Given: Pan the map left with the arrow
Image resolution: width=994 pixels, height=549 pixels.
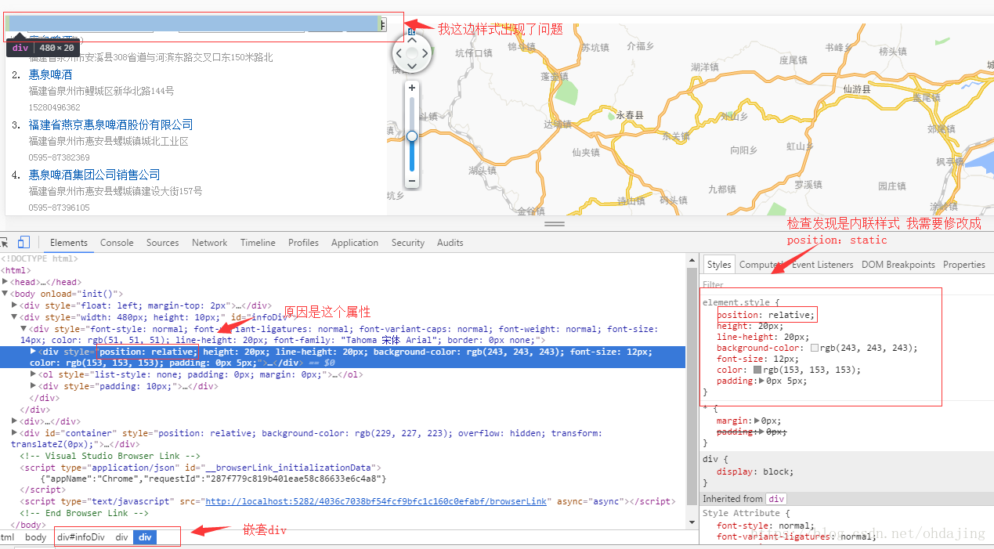Looking at the screenshot, I should pyautogui.click(x=399, y=54).
